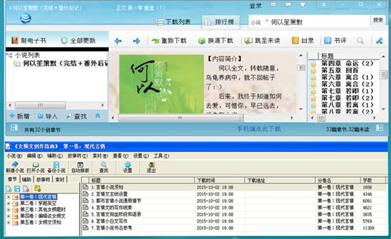Click content pane vertical scroll down arrow

tap(301, 110)
